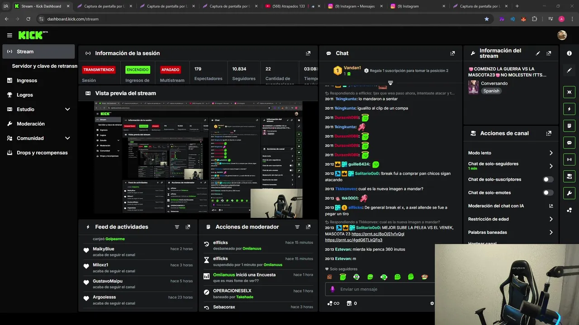The image size is (579, 325).
Task: Toggle Chat de solo-emotes switch
Action: click(548, 193)
